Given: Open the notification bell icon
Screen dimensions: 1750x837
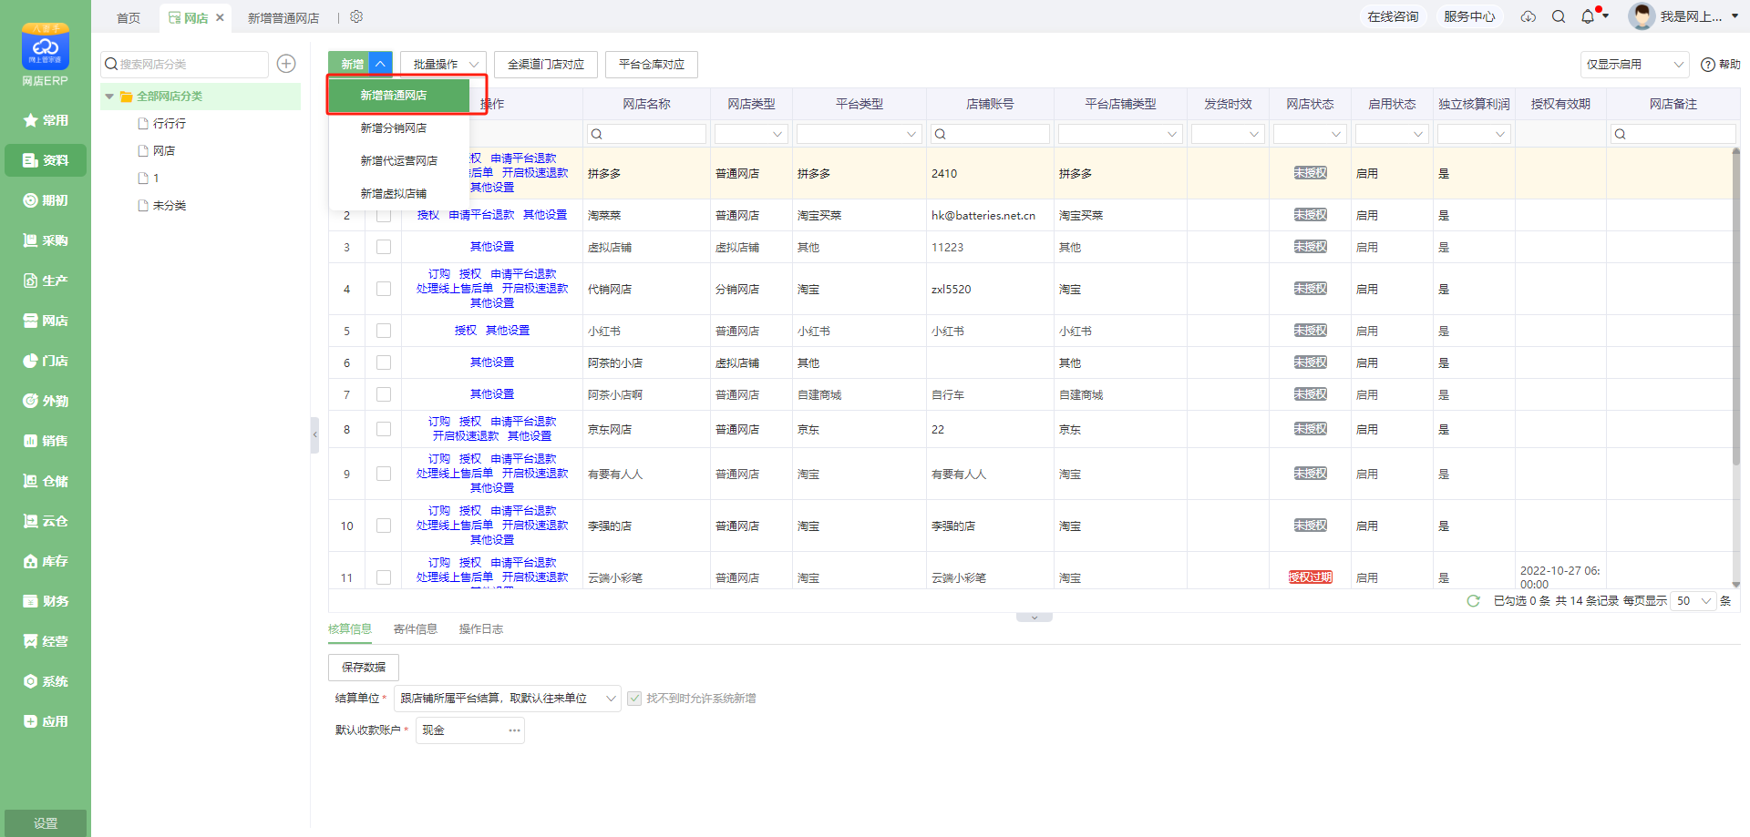Looking at the screenshot, I should coord(1588,16).
